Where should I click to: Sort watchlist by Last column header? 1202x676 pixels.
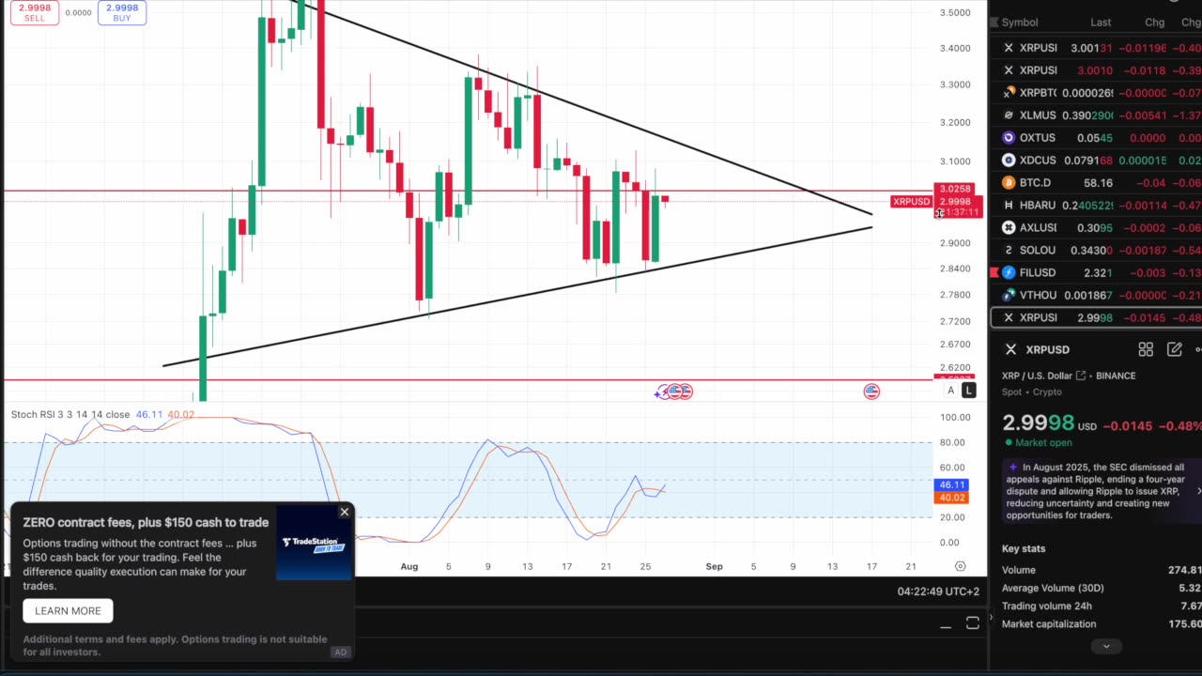coord(1101,23)
